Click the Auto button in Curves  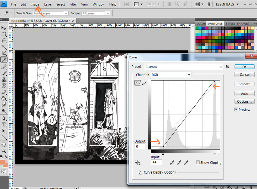[x=244, y=94]
